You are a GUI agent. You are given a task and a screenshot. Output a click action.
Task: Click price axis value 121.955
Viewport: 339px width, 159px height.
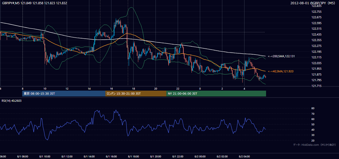[316, 69]
